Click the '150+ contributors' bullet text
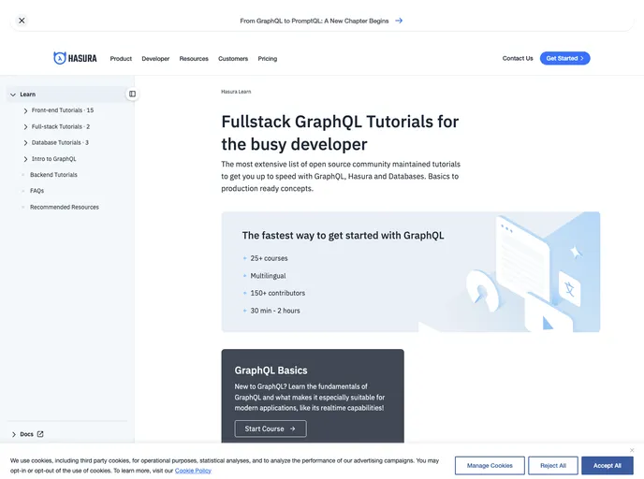Viewport: 644px width, 479px height. tap(278, 293)
